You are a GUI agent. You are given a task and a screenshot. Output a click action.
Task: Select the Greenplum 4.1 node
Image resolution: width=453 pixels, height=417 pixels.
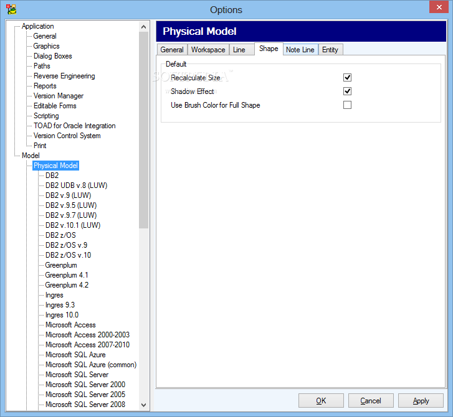(x=67, y=275)
